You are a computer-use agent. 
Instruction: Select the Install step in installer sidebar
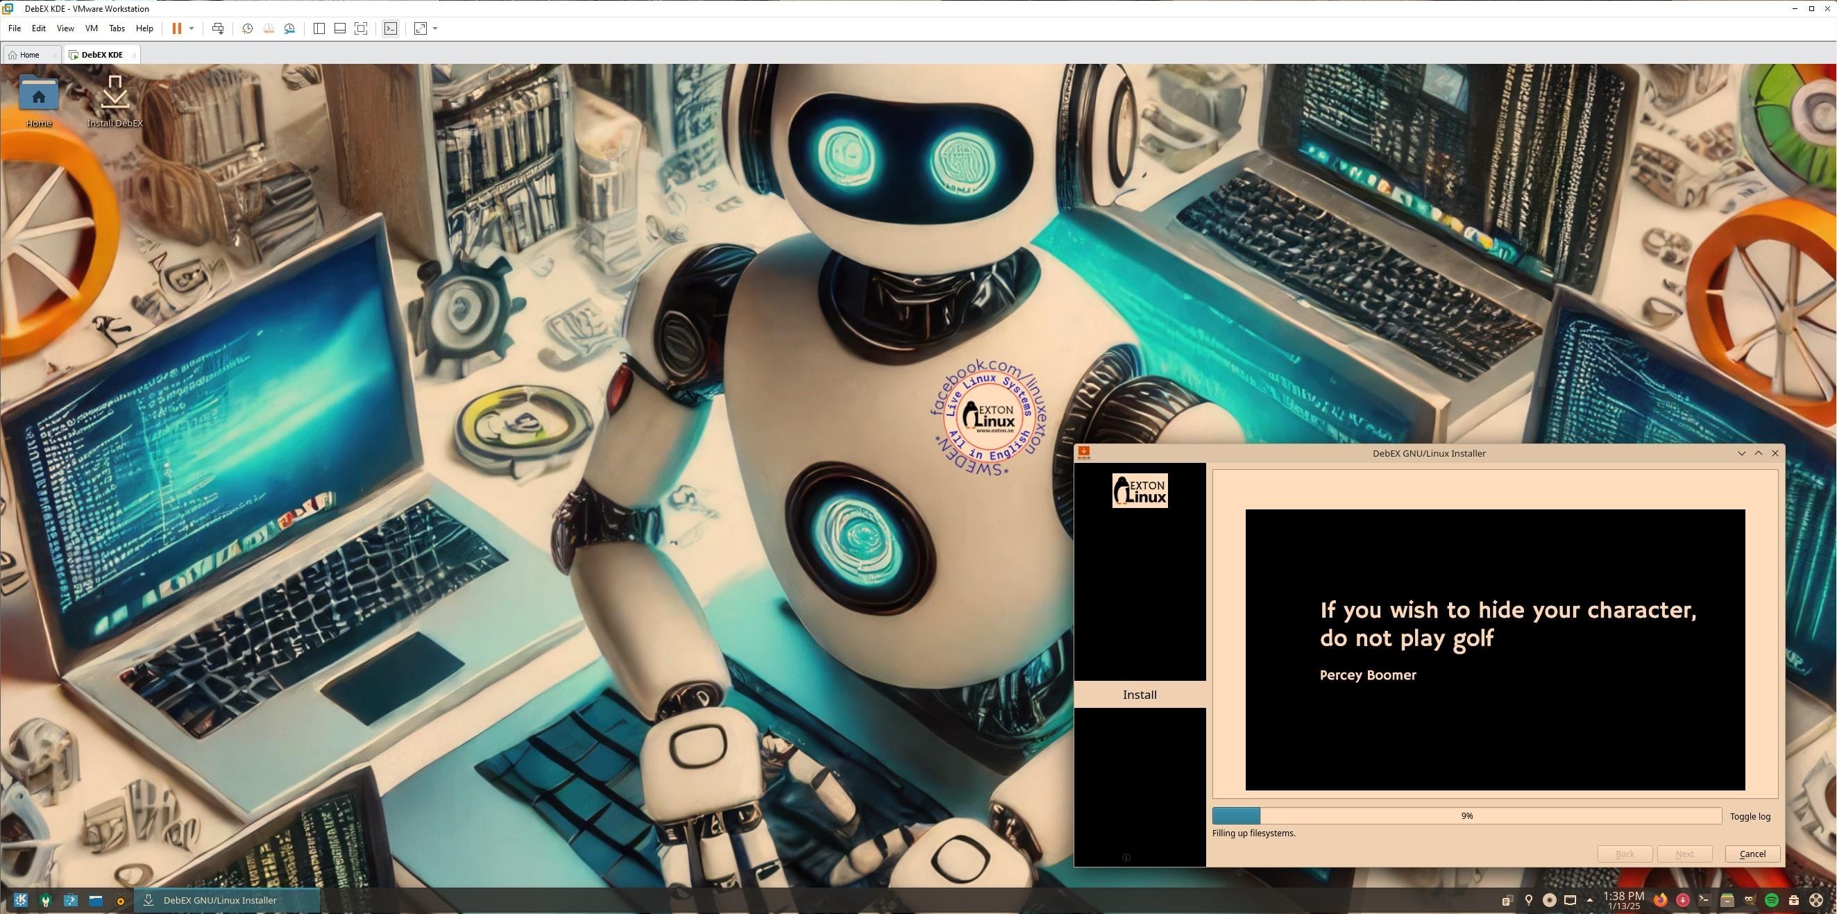coord(1140,695)
